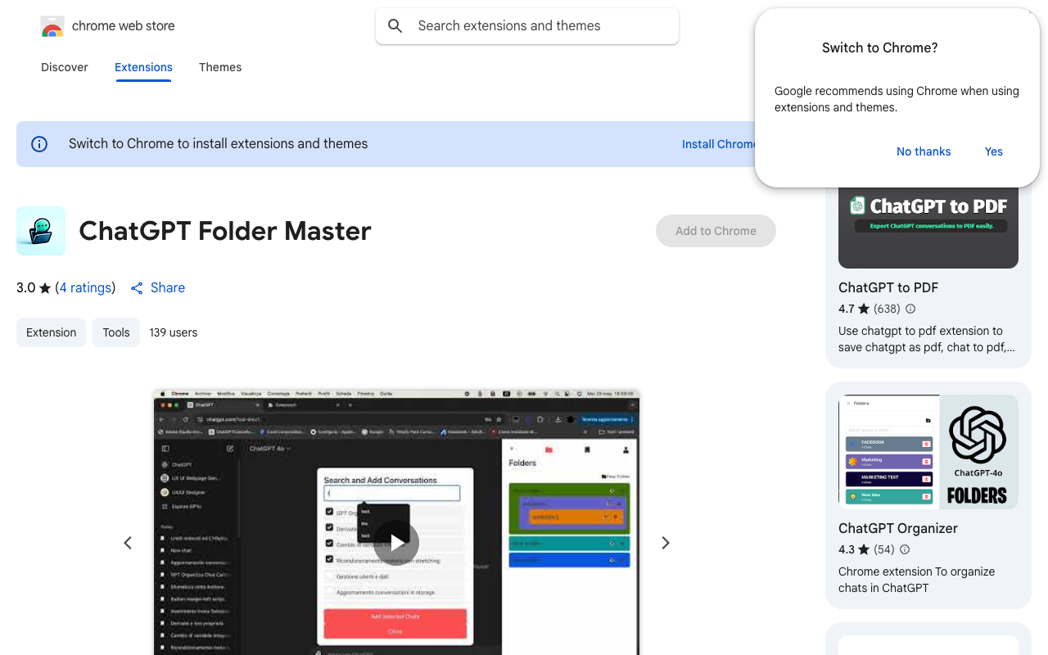Click the Switch to Chrome? dialog title
The width and height of the screenshot is (1048, 655).
coord(880,47)
